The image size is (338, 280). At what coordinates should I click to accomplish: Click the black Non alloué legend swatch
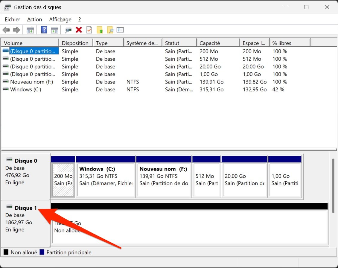click(6, 252)
